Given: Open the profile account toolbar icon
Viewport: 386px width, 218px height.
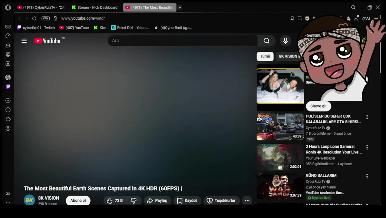Looking at the screenshot, I should coord(348,18).
